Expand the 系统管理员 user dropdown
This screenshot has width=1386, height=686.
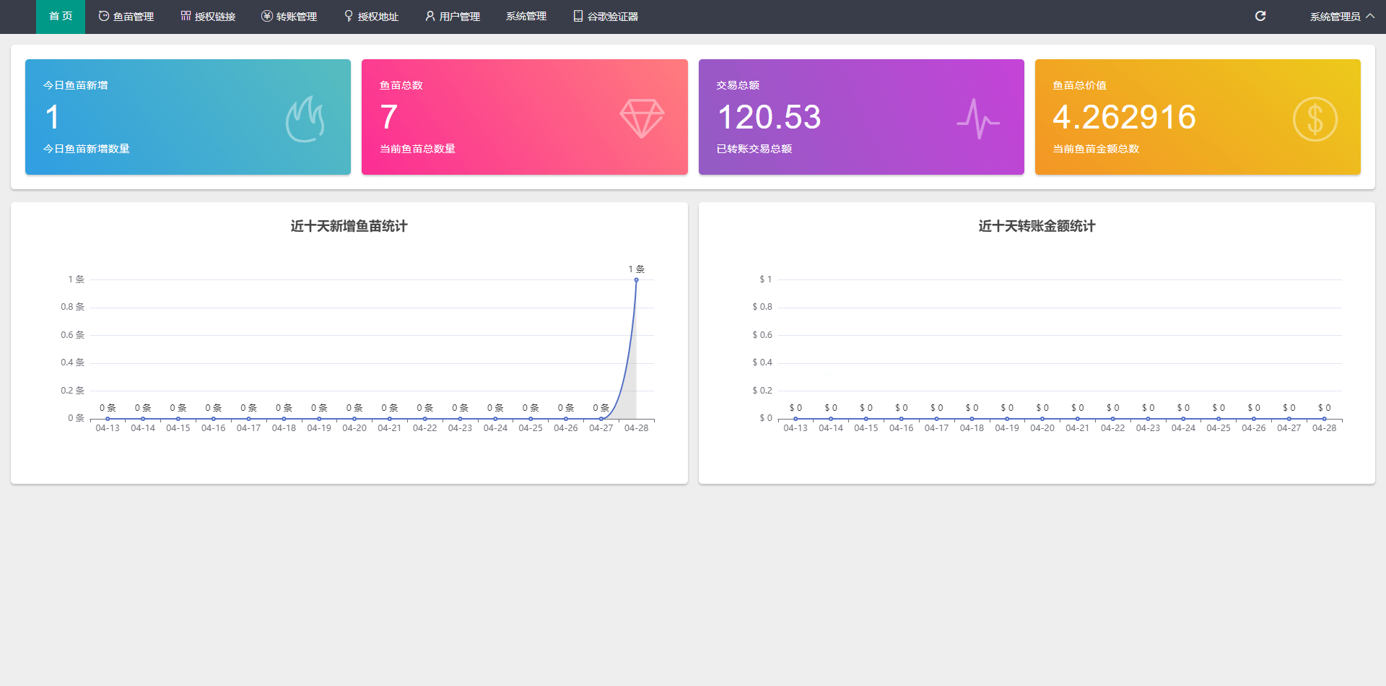tap(1341, 17)
